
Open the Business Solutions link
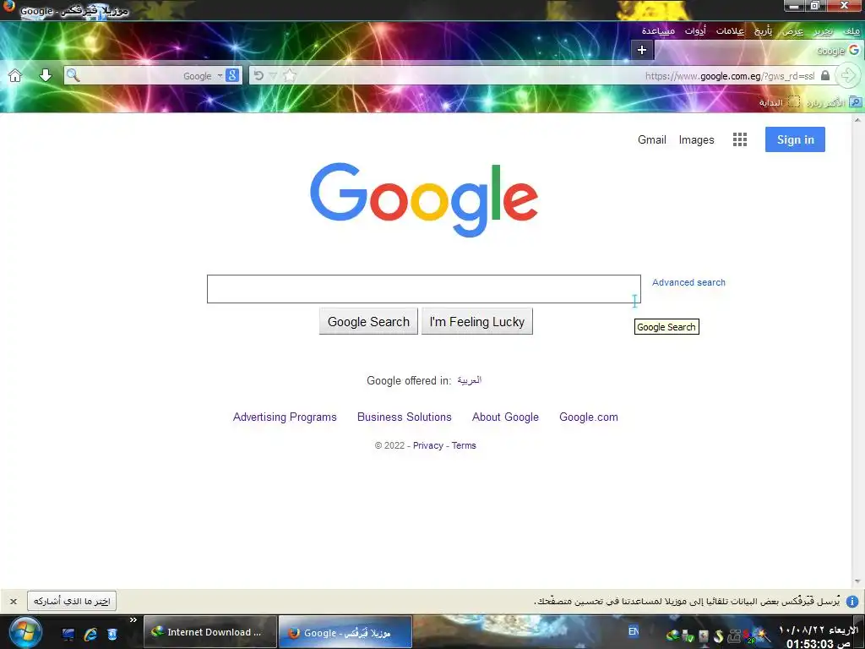405,417
